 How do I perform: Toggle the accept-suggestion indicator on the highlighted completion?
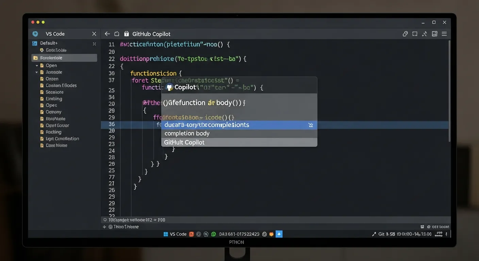click(310, 125)
